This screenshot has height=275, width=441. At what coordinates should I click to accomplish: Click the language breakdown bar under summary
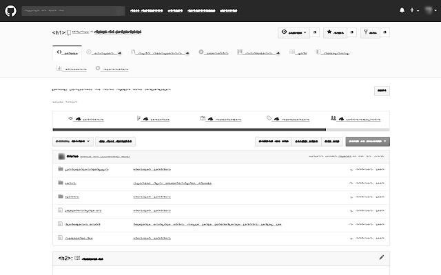tap(220, 129)
